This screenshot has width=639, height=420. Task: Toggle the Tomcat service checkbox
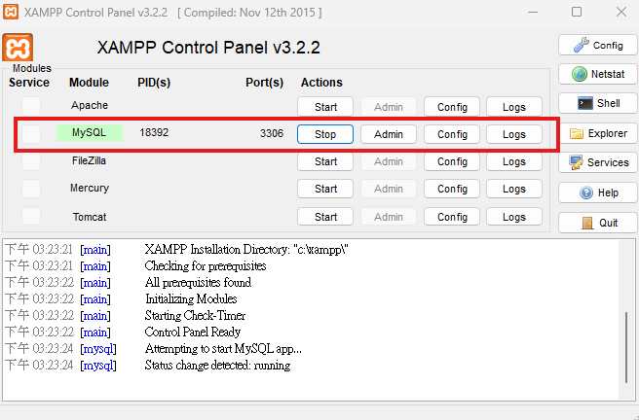click(x=31, y=216)
